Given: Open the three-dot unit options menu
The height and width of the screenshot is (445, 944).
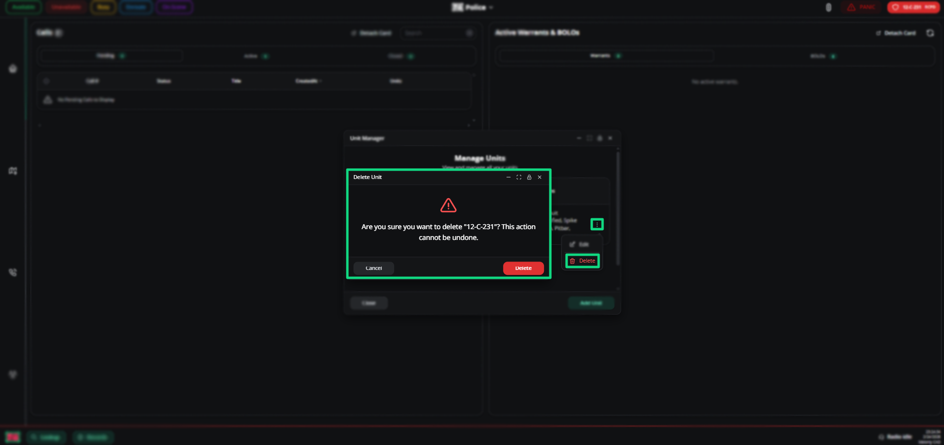Looking at the screenshot, I should (x=597, y=224).
